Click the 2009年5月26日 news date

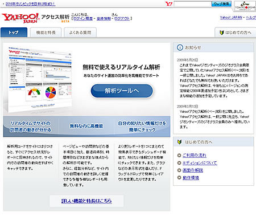click(x=187, y=60)
